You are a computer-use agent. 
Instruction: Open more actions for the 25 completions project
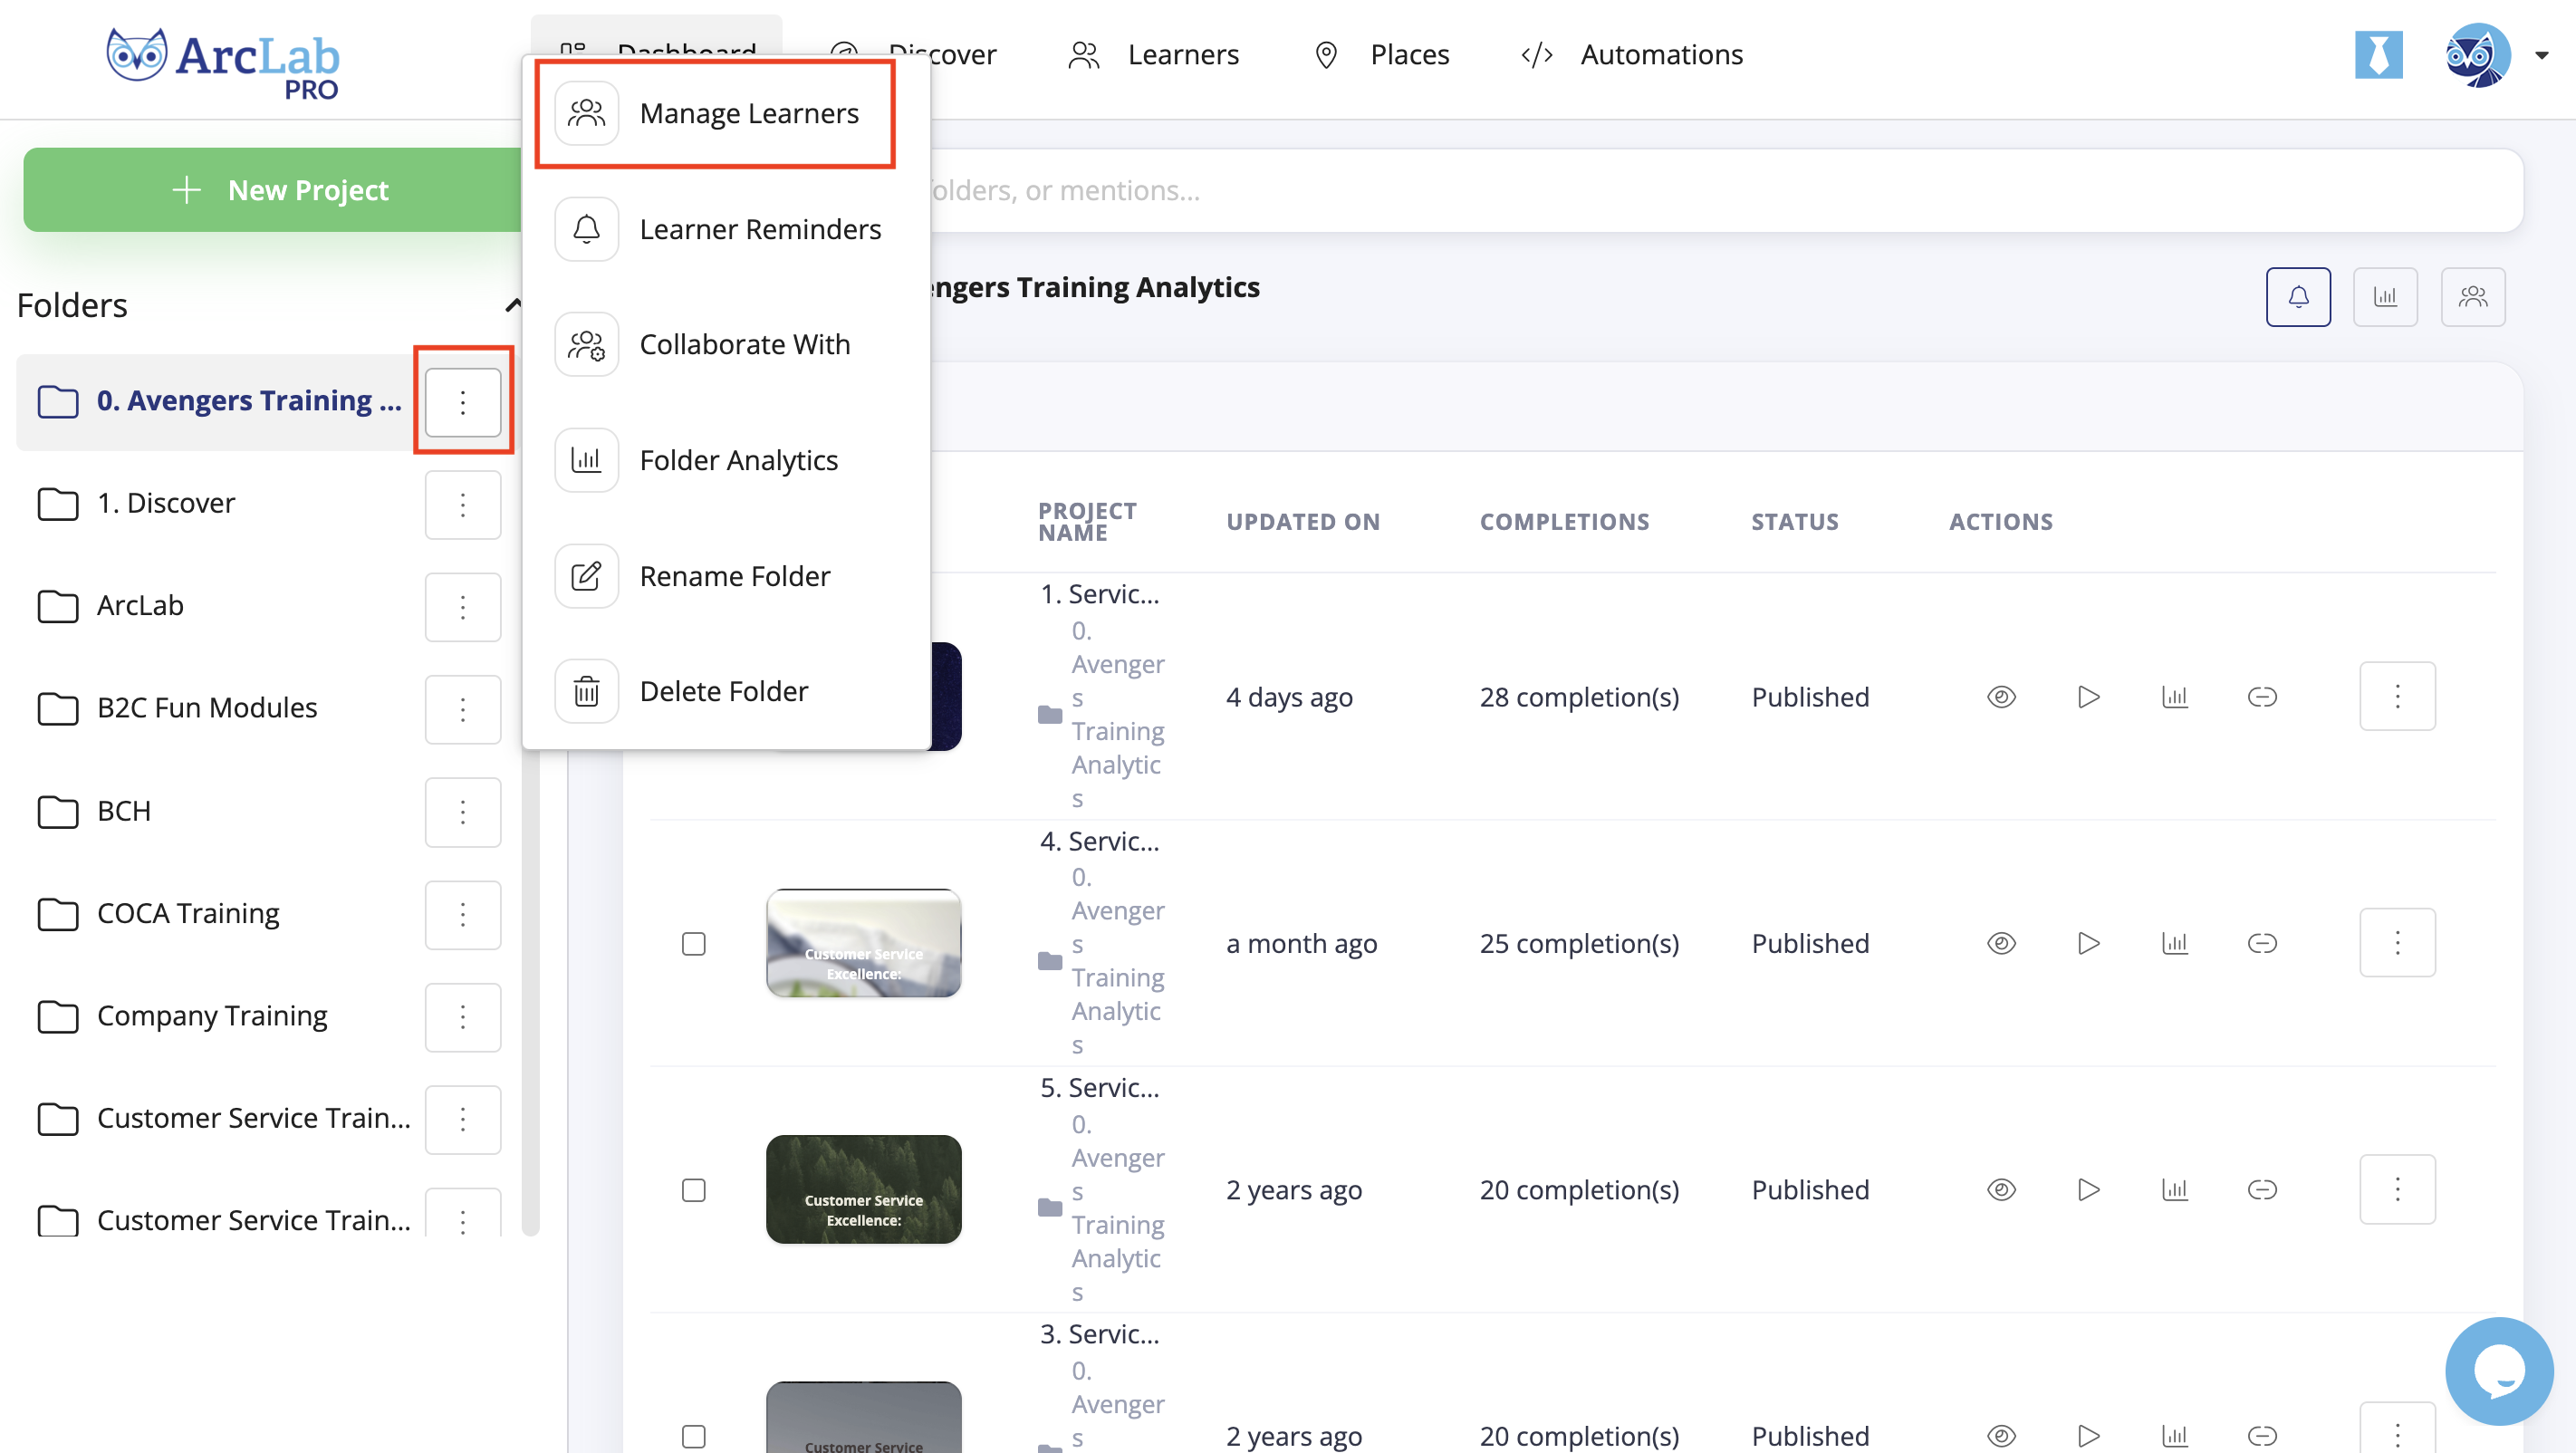[x=2397, y=942]
